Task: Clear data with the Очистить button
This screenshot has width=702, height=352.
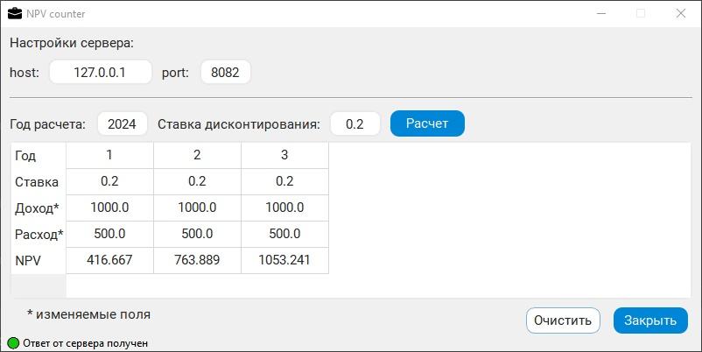Action: (x=563, y=320)
